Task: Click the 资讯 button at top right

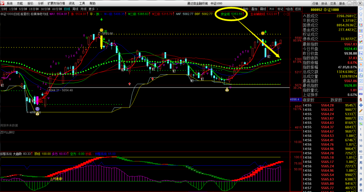Action: (x=324, y=3)
